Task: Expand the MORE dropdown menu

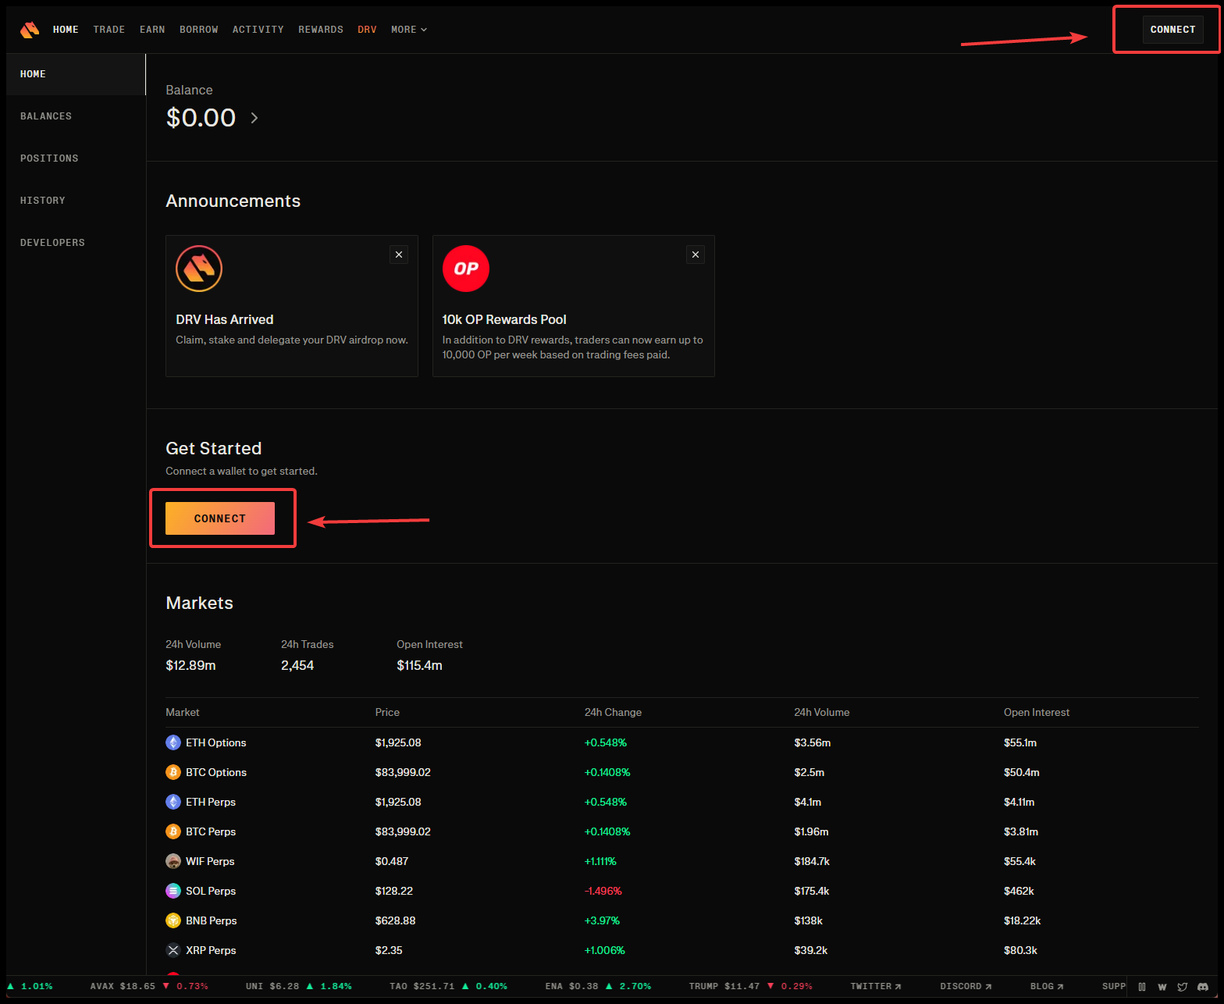Action: coord(409,30)
